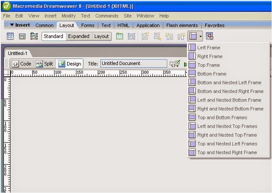Open the Frames dropdown arrow
This screenshot has width=272, height=193.
tap(200, 36)
